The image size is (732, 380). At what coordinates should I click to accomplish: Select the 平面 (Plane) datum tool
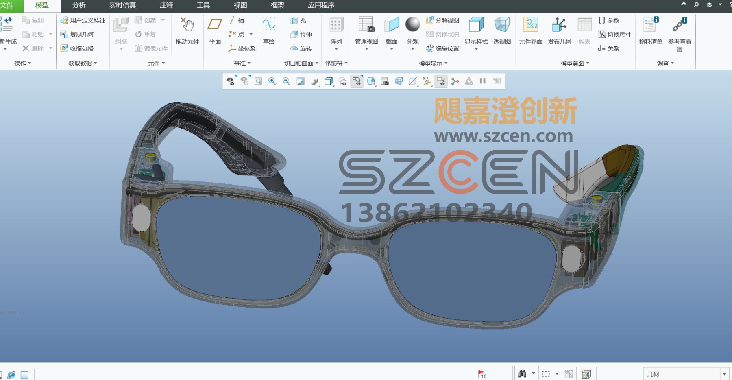(215, 24)
